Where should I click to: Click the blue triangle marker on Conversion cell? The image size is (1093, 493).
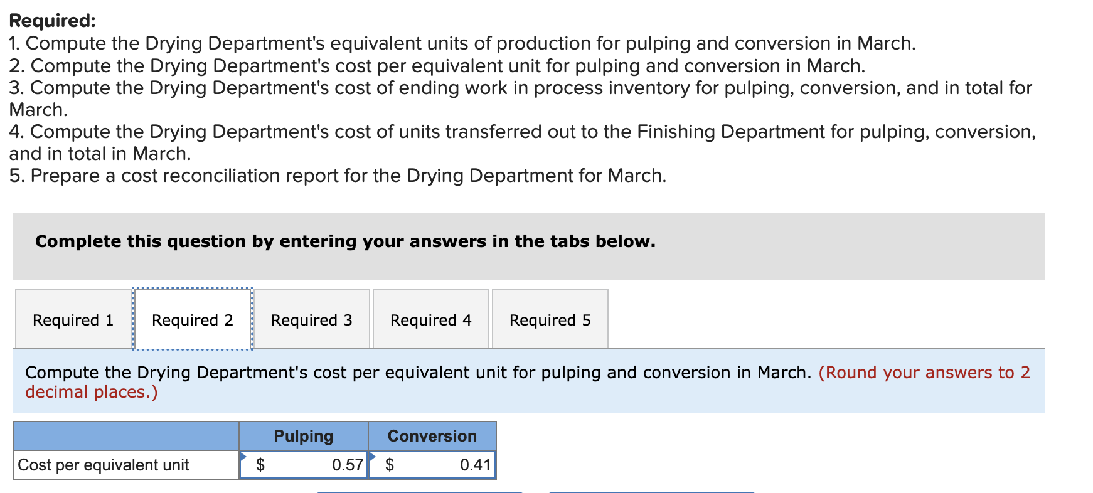[372, 456]
